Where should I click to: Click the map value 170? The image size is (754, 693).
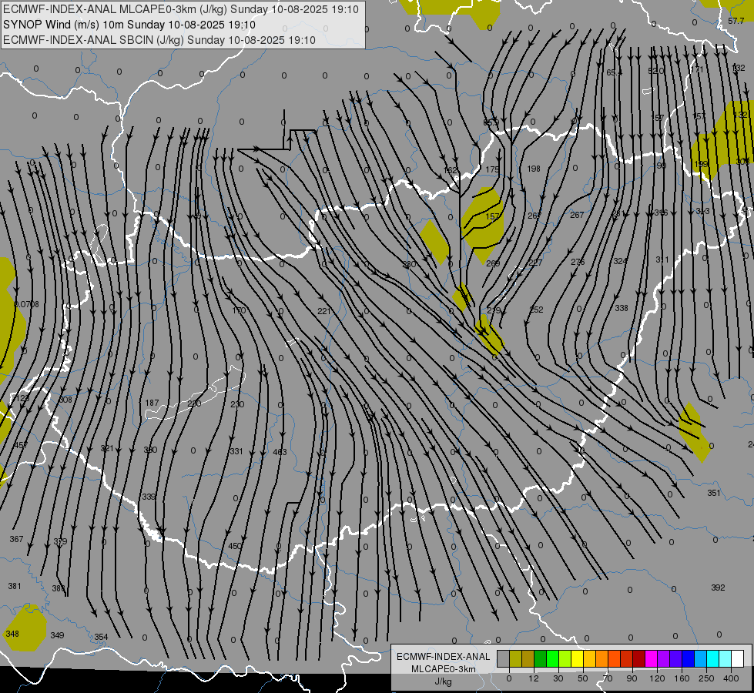point(239,310)
